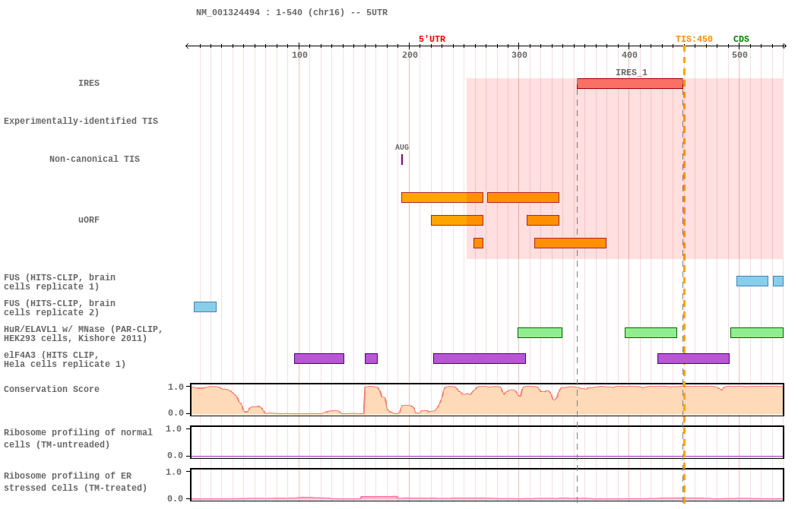Click the long eIF4A3 purple site before 300
The height and width of the screenshot is (509, 798).
[480, 359]
